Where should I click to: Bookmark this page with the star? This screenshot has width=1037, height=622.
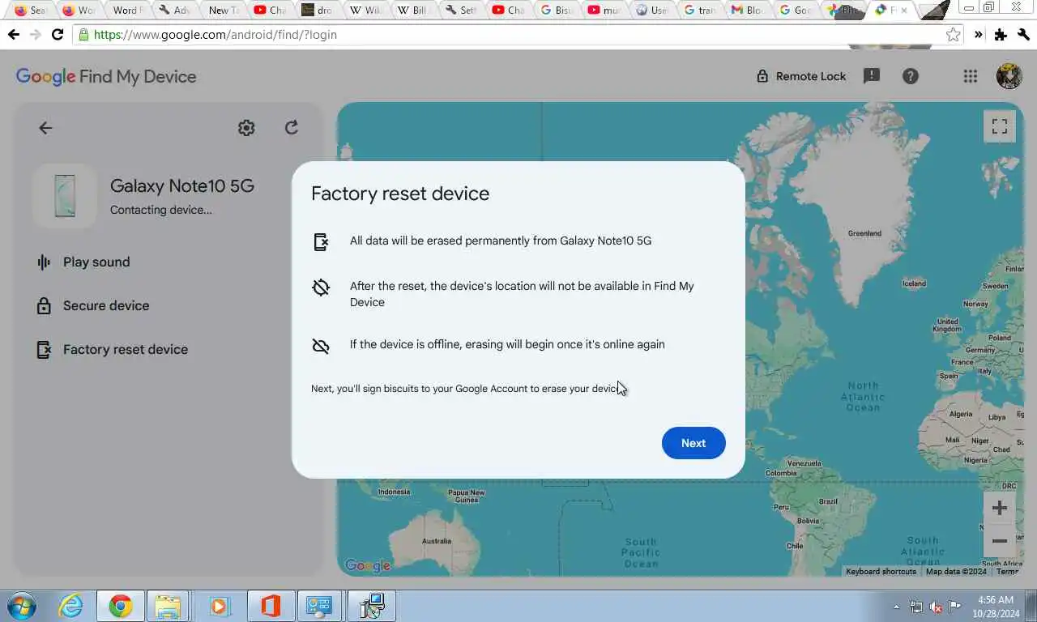(x=953, y=35)
